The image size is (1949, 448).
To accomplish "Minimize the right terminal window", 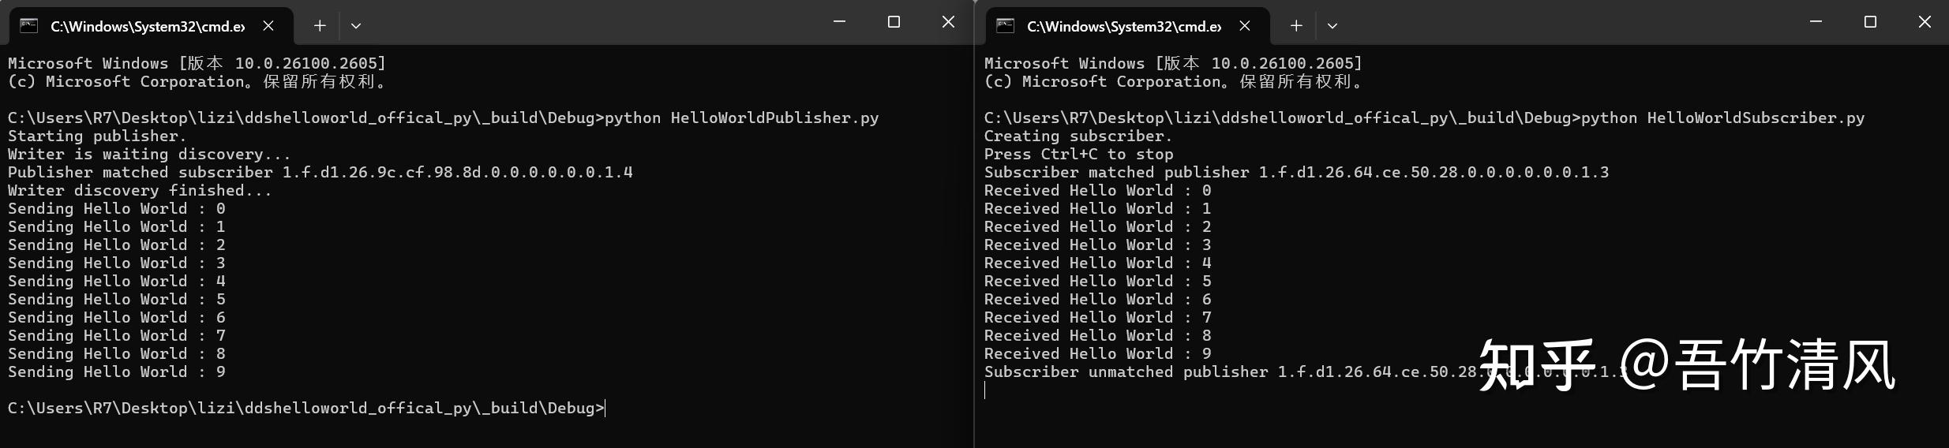I will [1816, 22].
